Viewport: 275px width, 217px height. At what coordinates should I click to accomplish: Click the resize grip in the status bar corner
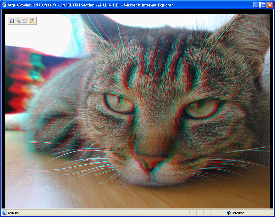[x=271, y=213]
